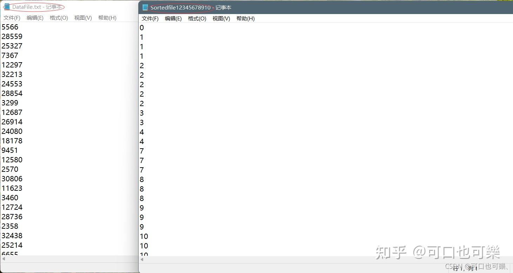
Task: Click the line 2570 in DataFile.txt
Action: pos(10,169)
